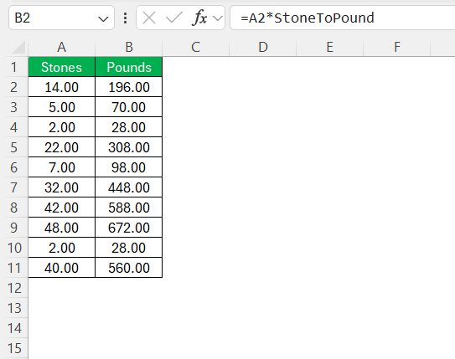
Task: Expand the dropdown beside the fx icon
Action: (x=218, y=18)
